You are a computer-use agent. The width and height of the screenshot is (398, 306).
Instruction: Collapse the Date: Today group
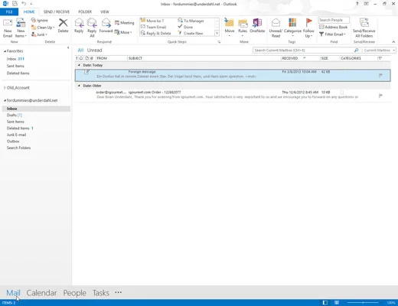(x=79, y=65)
